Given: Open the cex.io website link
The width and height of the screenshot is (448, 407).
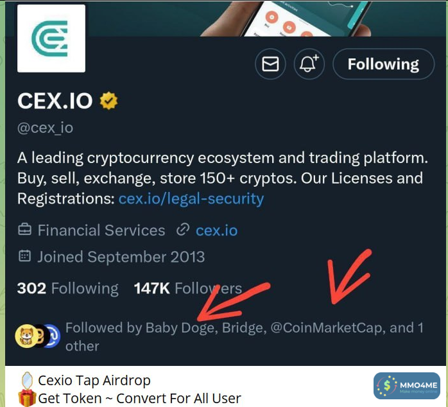Looking at the screenshot, I should 218,230.
